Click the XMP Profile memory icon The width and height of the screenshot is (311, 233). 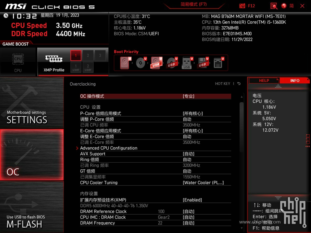[x=54, y=59]
